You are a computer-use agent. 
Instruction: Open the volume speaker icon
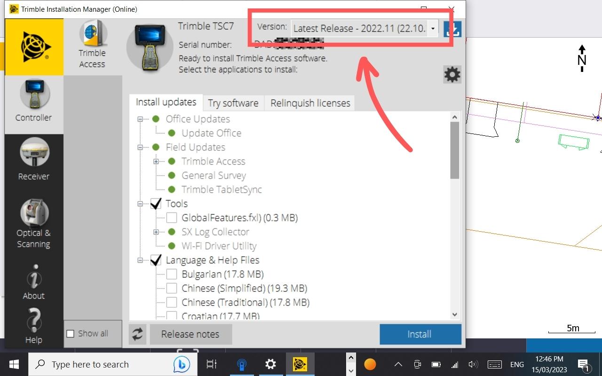point(473,364)
